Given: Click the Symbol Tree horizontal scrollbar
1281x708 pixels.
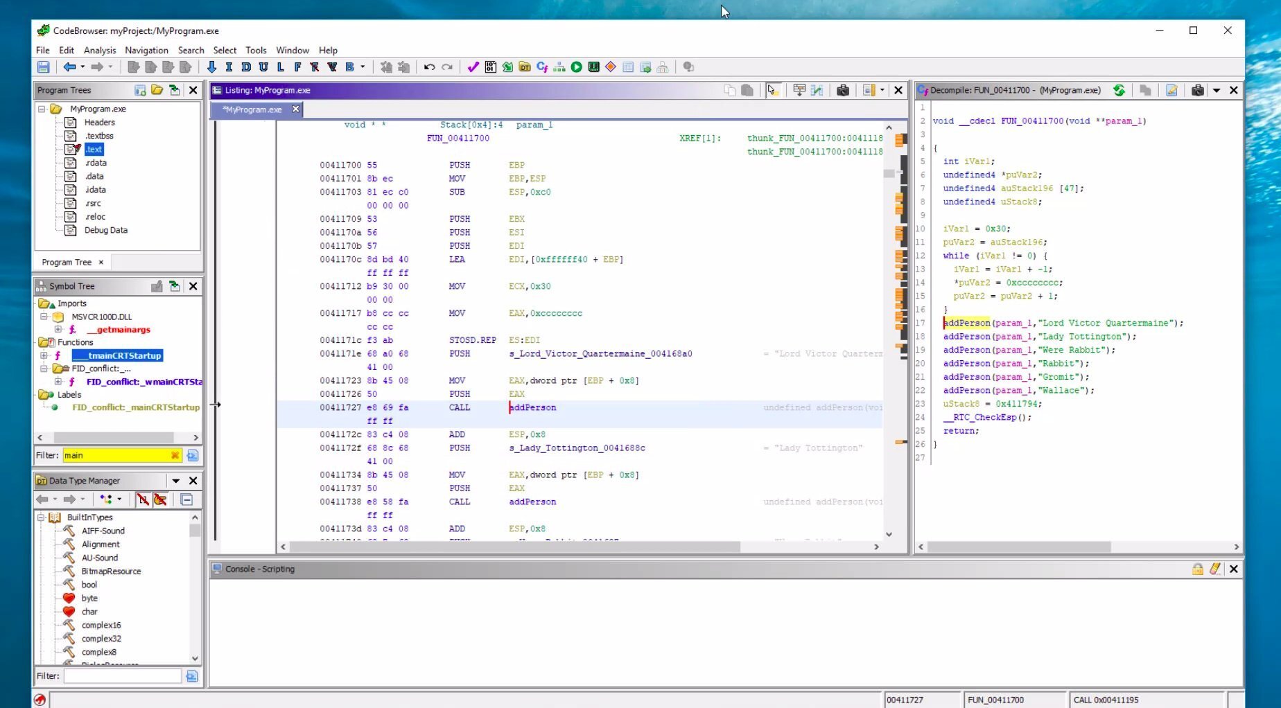Looking at the screenshot, I should coord(114,438).
